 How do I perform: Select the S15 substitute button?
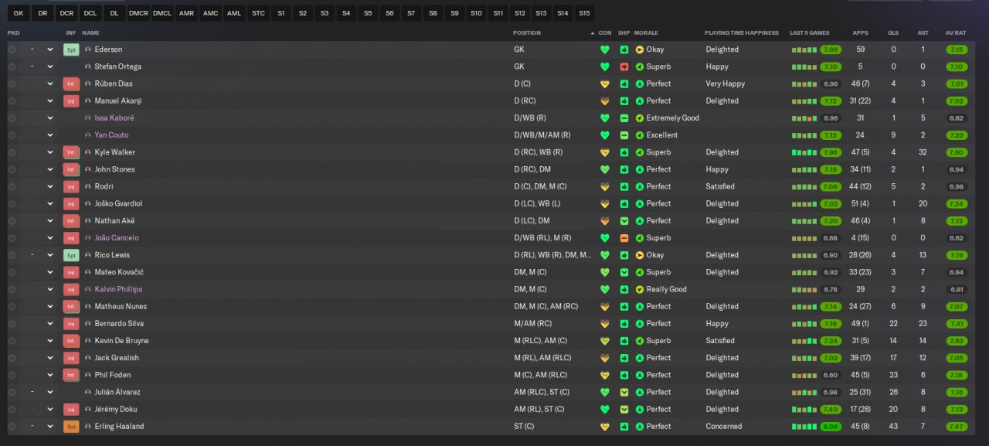584,13
